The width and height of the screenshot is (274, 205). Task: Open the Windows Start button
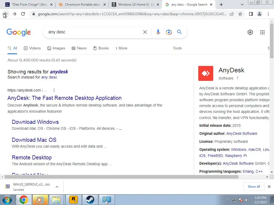tap(7, 200)
